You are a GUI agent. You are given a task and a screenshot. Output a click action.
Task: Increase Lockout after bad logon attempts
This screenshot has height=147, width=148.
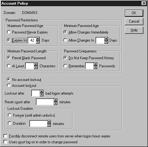[x=42, y=91]
